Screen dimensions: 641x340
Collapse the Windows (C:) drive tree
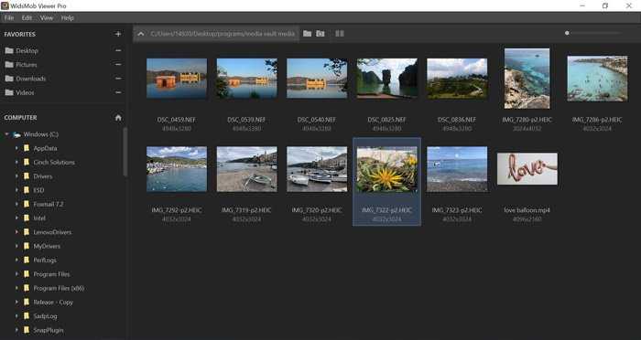click(7, 133)
